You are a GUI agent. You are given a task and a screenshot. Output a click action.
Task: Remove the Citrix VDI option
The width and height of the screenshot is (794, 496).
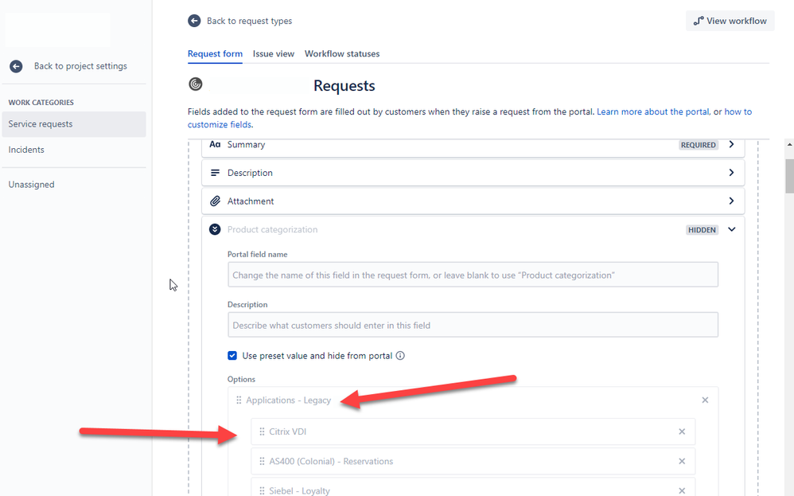(x=682, y=432)
